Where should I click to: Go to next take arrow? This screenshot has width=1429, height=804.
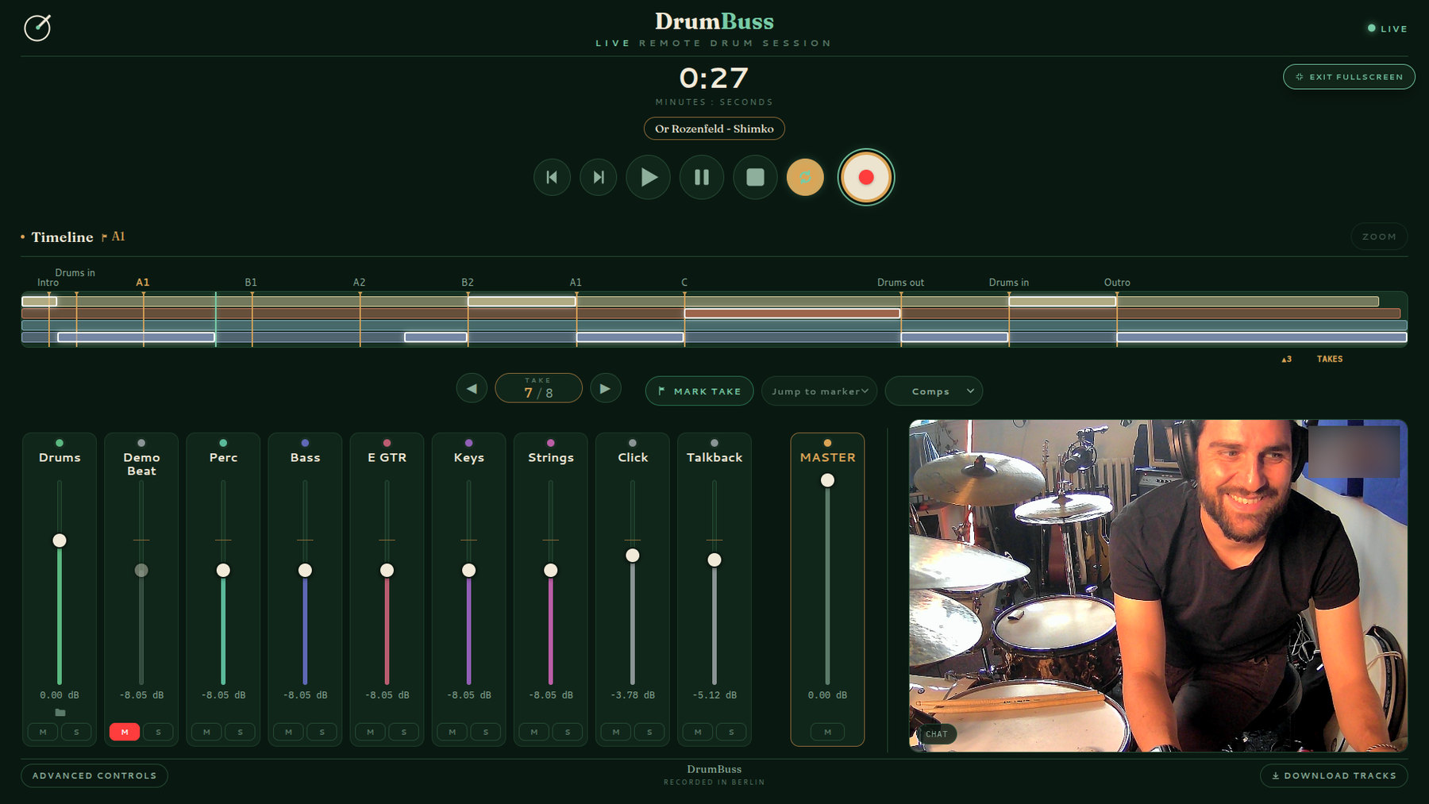(x=605, y=389)
